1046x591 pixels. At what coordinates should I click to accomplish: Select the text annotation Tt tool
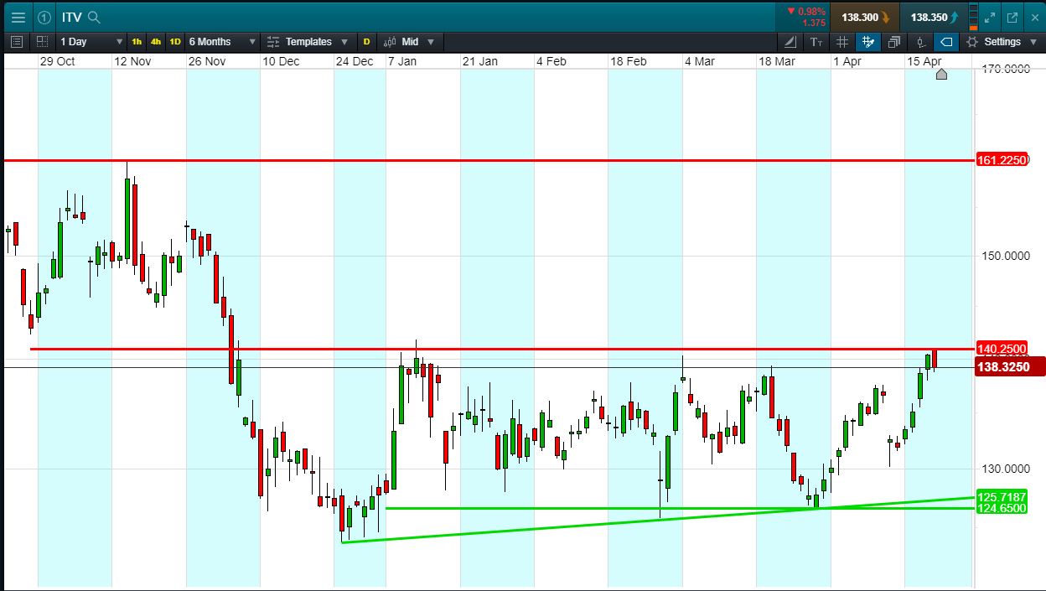tap(817, 41)
